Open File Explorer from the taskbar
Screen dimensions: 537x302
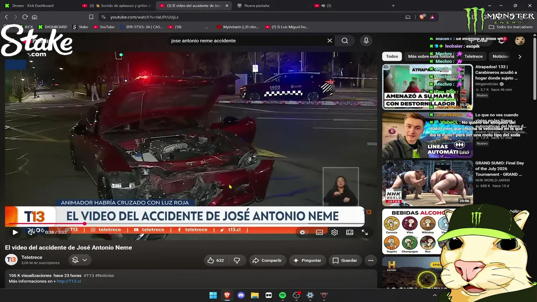point(255,295)
